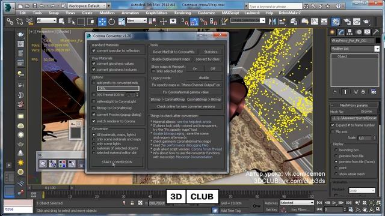The image size is (385, 216).
Task: Toggle the Angle Snap icon
Action: pos(194,22)
